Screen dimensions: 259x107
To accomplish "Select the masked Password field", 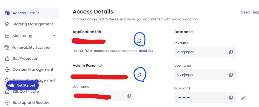I will click(205, 98).
